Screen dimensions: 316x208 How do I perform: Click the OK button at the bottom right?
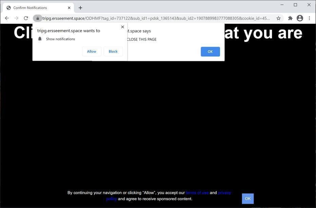[248, 199]
